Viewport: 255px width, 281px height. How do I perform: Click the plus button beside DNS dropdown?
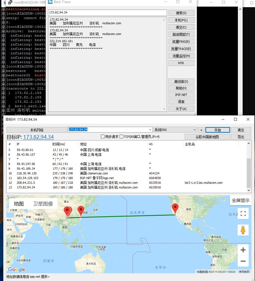[201, 130]
